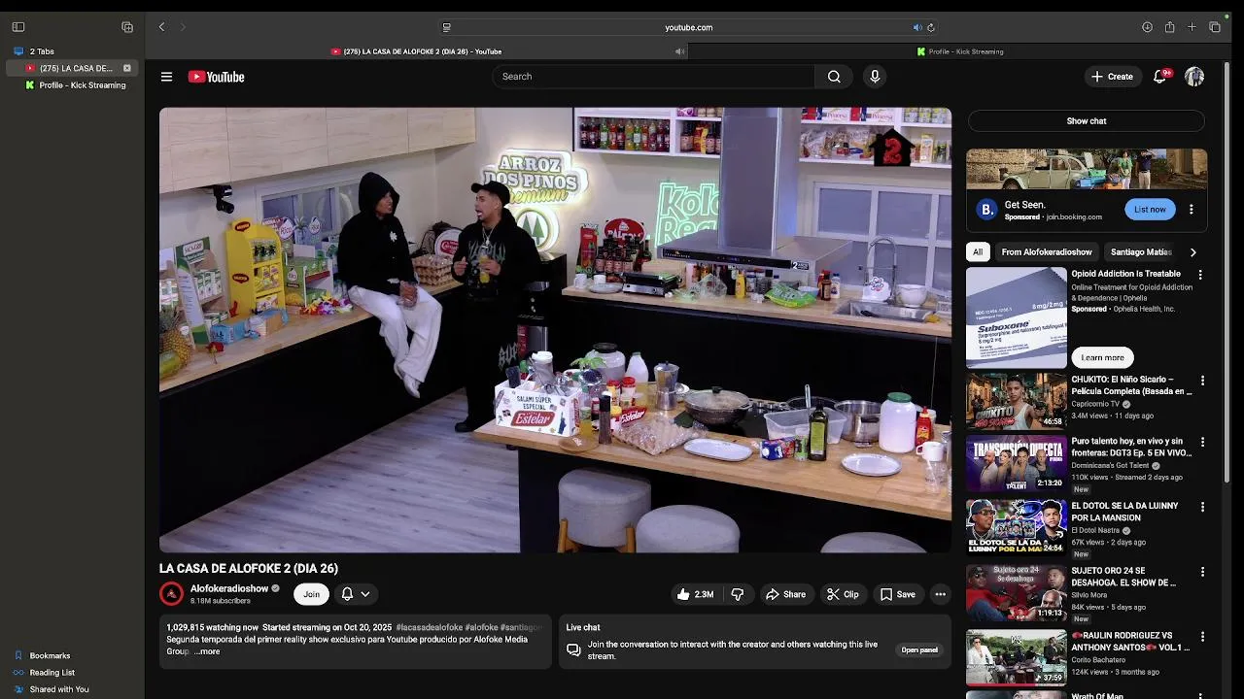Image resolution: width=1244 pixels, height=699 pixels.
Task: Show chat
Action: pos(1087,121)
